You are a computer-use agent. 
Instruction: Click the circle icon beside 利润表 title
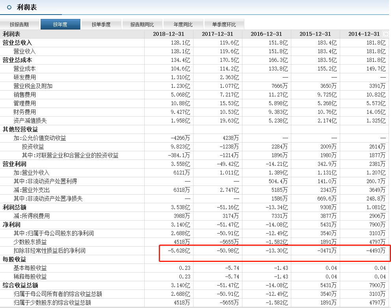9,7
